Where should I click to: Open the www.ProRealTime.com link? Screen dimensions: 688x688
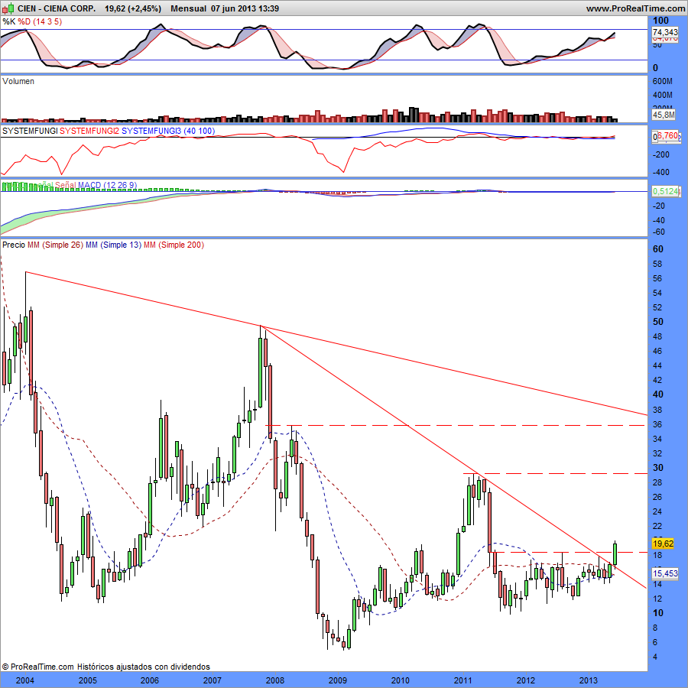pyautogui.click(x=635, y=8)
